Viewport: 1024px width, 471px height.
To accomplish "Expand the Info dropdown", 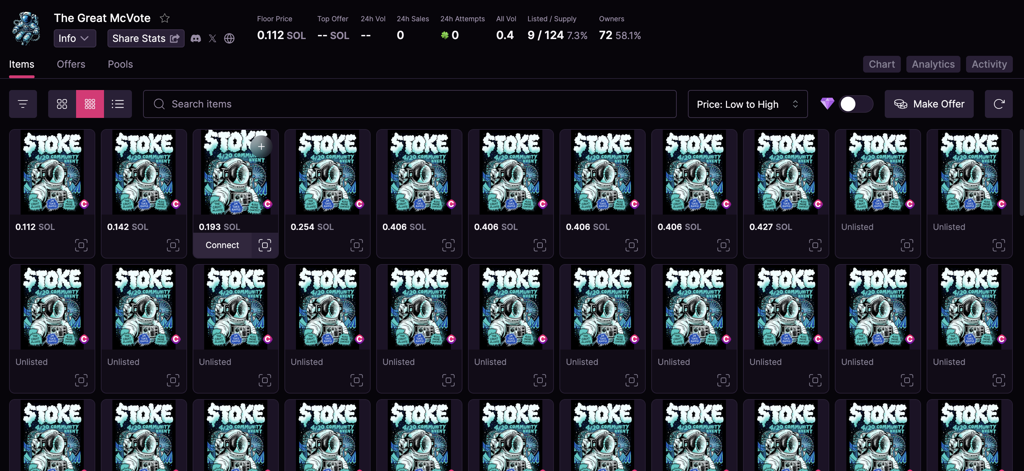I will [75, 38].
